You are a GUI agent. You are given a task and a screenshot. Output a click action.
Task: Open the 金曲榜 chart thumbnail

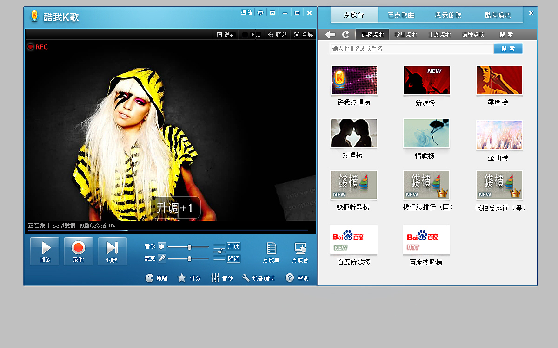(499, 135)
